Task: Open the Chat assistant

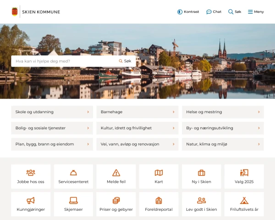Action: tap(214, 12)
